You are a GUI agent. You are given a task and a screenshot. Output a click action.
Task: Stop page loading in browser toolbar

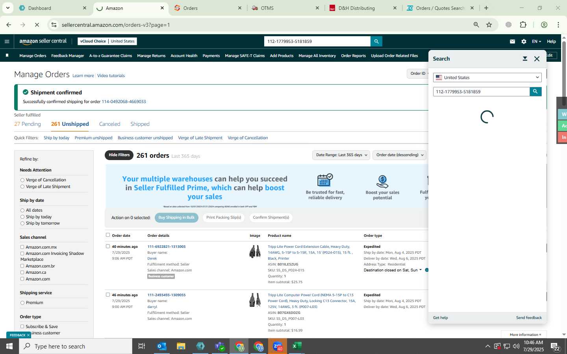pyautogui.click(x=37, y=25)
